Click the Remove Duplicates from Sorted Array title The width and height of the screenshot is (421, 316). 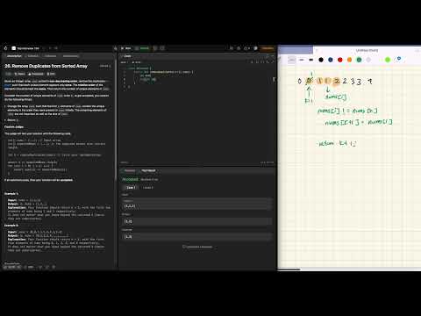click(46, 66)
